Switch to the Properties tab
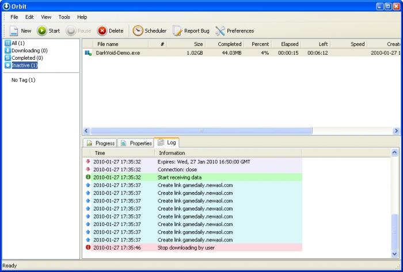The width and height of the screenshot is (403, 272). 136,143
